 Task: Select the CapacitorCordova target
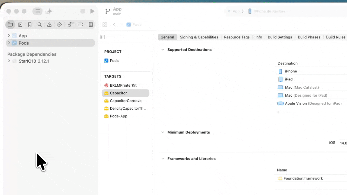pyautogui.click(x=126, y=101)
